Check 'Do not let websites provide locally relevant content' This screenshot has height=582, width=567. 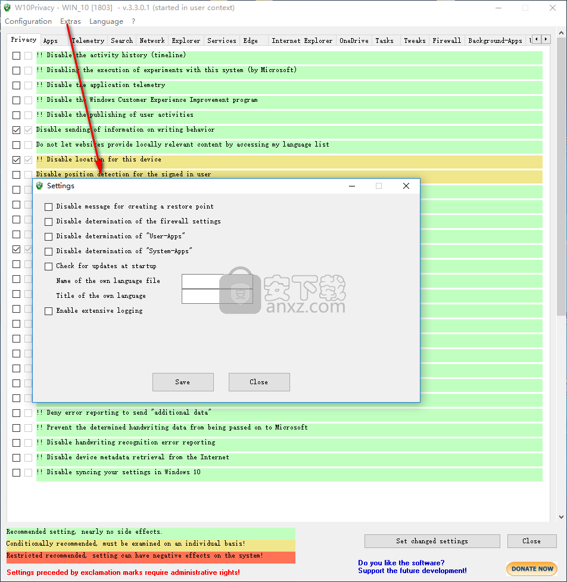click(x=16, y=145)
